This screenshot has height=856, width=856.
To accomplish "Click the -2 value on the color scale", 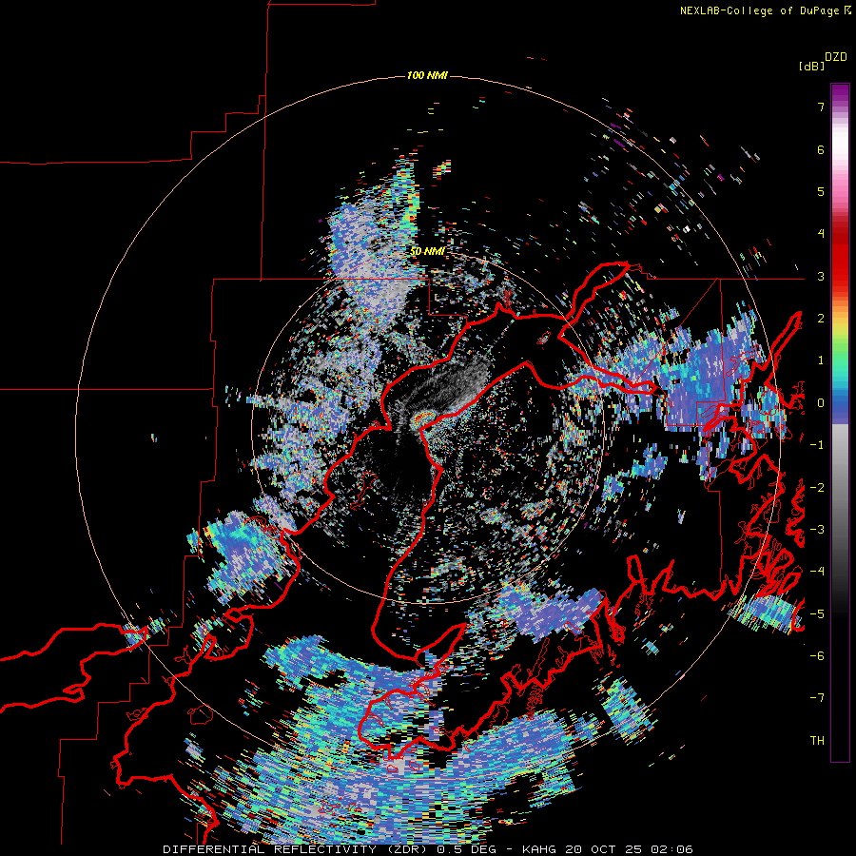I will click(x=817, y=488).
